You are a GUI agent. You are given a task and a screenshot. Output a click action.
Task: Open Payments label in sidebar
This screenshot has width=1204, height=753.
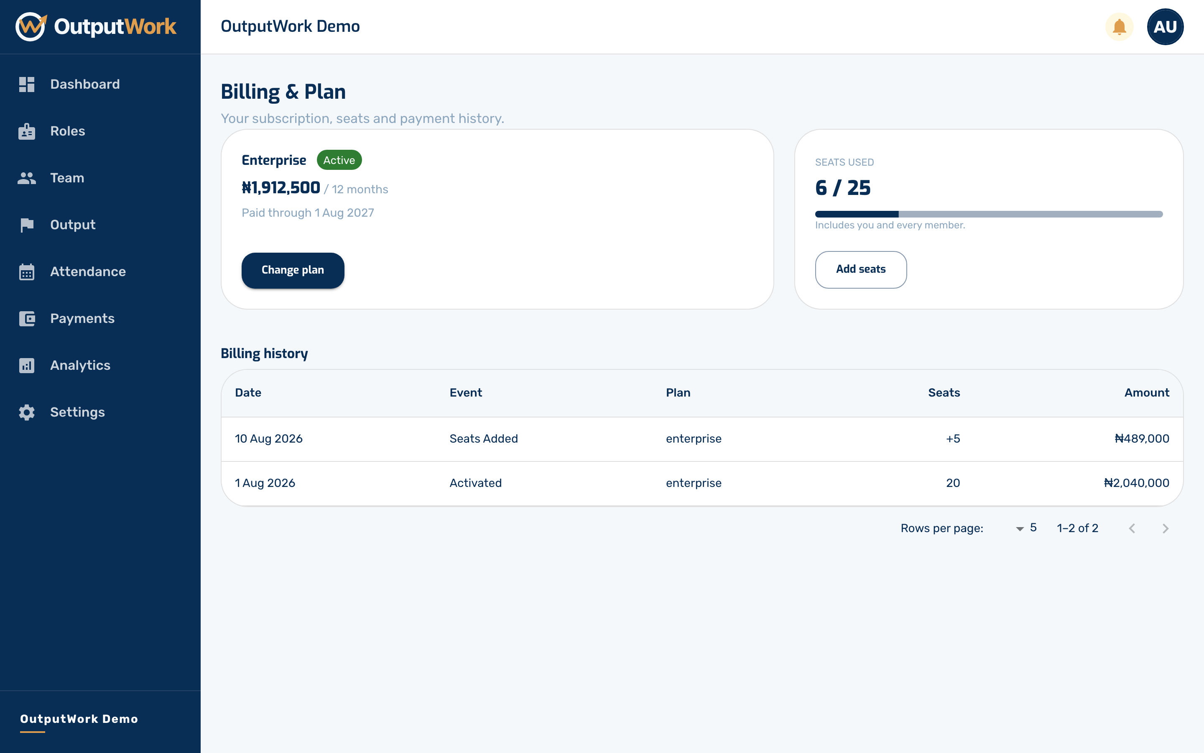click(x=83, y=319)
